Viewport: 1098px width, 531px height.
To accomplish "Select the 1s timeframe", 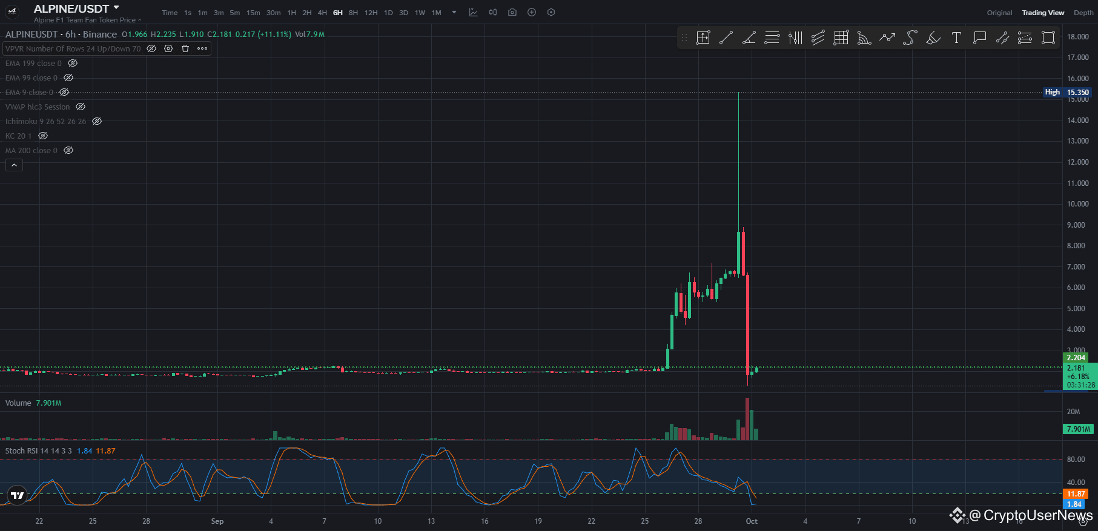I will (188, 13).
